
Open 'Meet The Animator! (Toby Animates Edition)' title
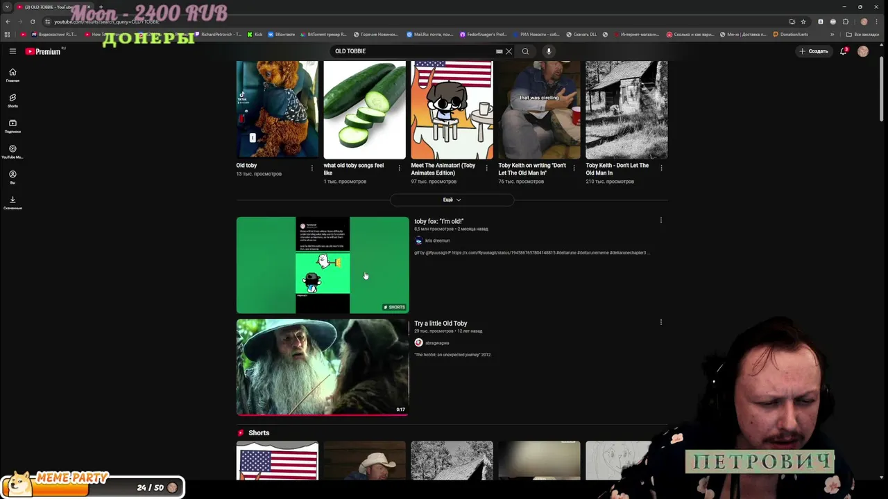pos(443,169)
